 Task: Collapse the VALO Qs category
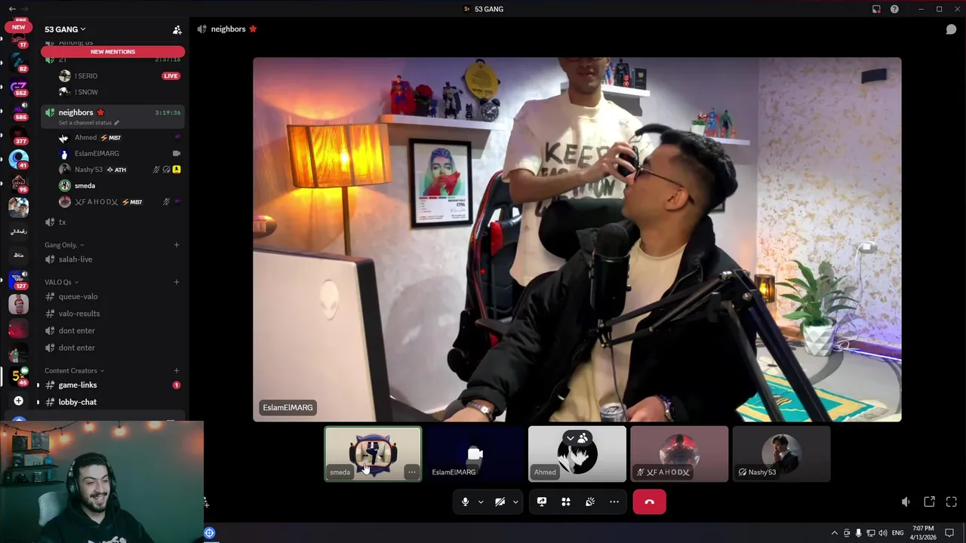62,282
